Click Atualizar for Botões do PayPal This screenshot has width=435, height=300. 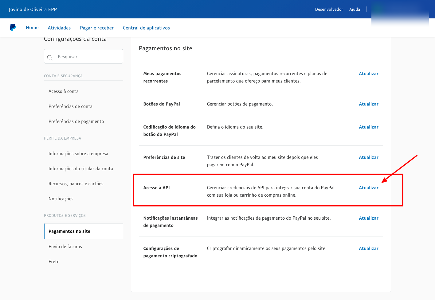point(369,104)
